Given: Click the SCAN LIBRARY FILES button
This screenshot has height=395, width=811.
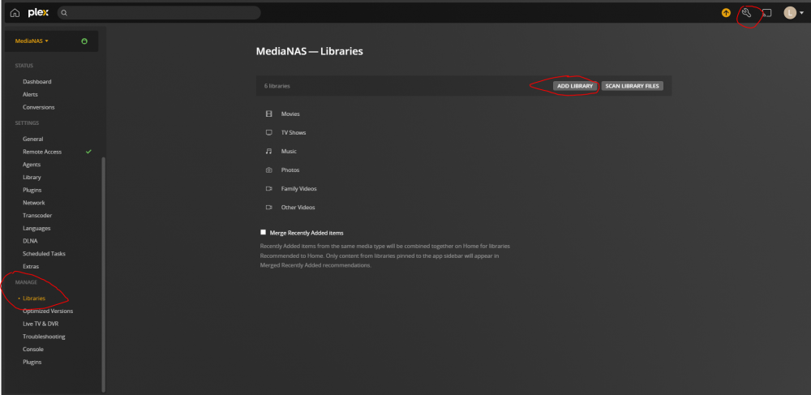Looking at the screenshot, I should (x=632, y=86).
